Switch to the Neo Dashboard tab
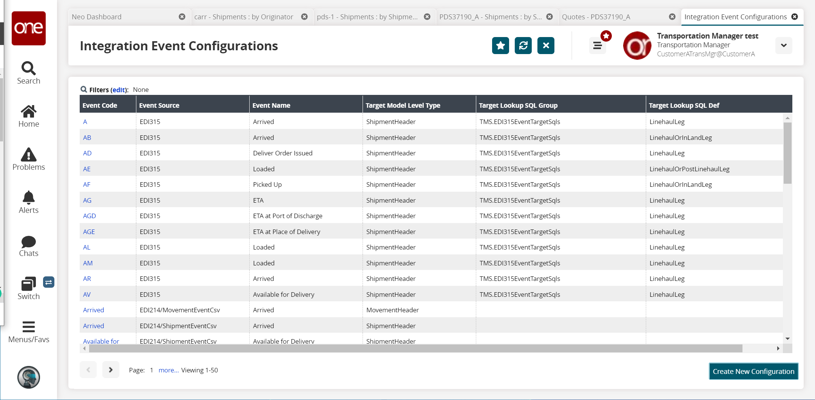 click(x=97, y=17)
